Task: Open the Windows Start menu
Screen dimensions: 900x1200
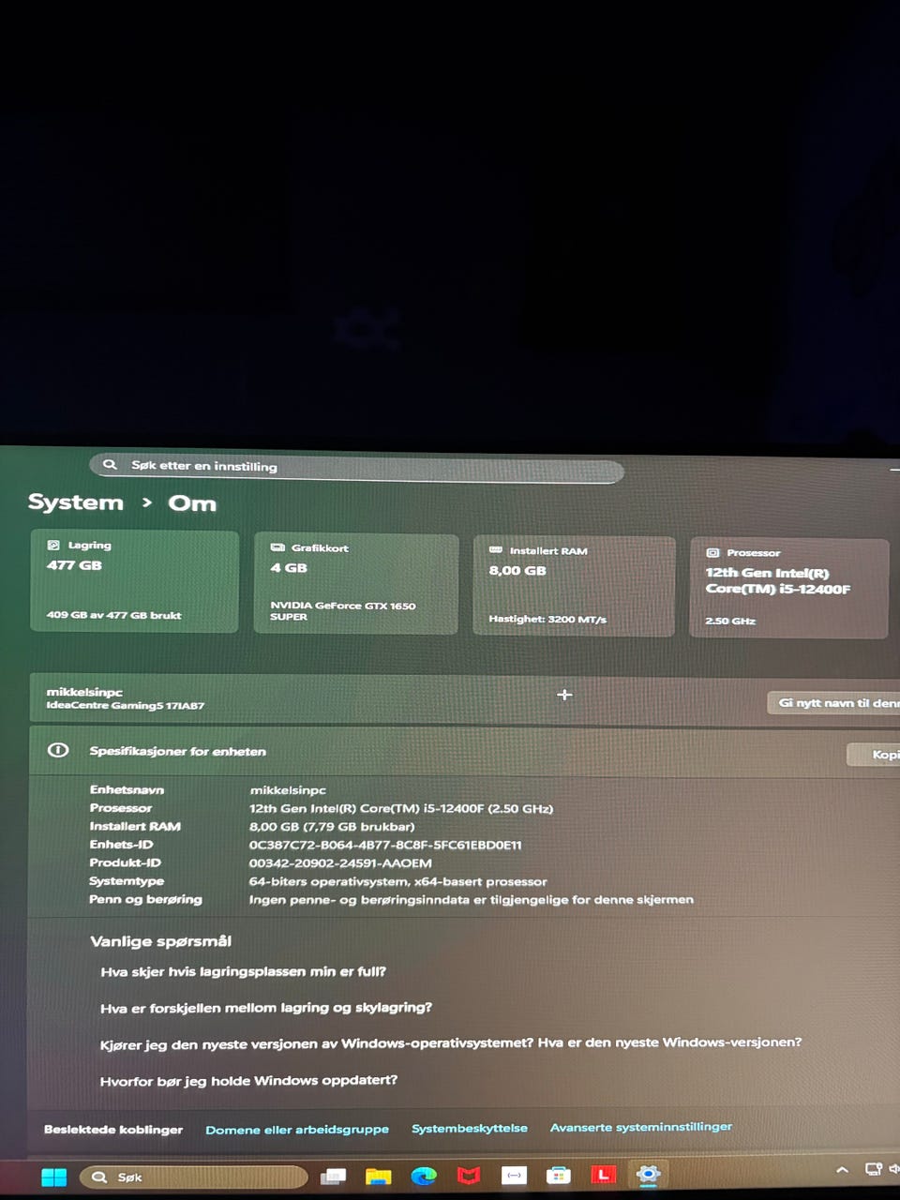Action: click(x=53, y=1177)
